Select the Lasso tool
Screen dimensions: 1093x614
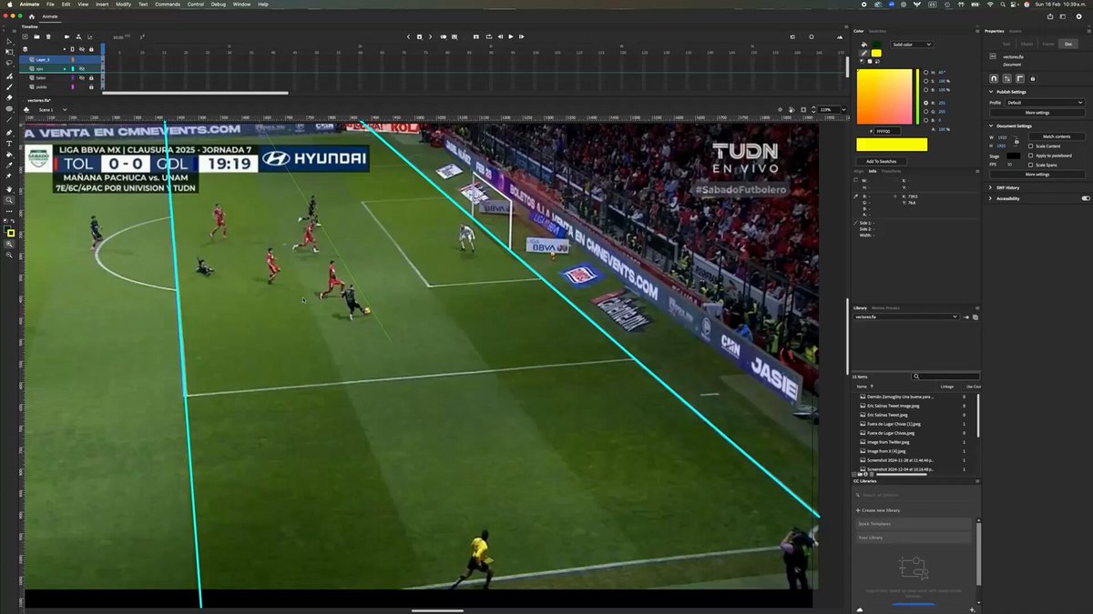(9, 63)
